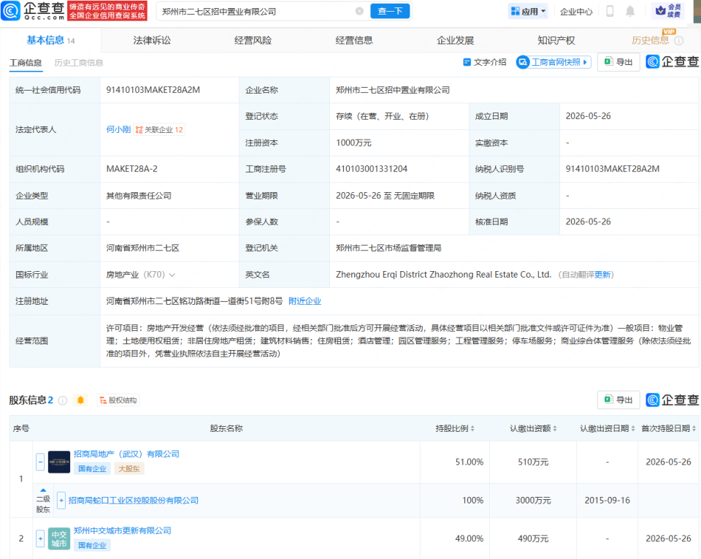Switch to the 经营信息 tab
Image resolution: width=701 pixels, height=559 pixels.
point(354,40)
